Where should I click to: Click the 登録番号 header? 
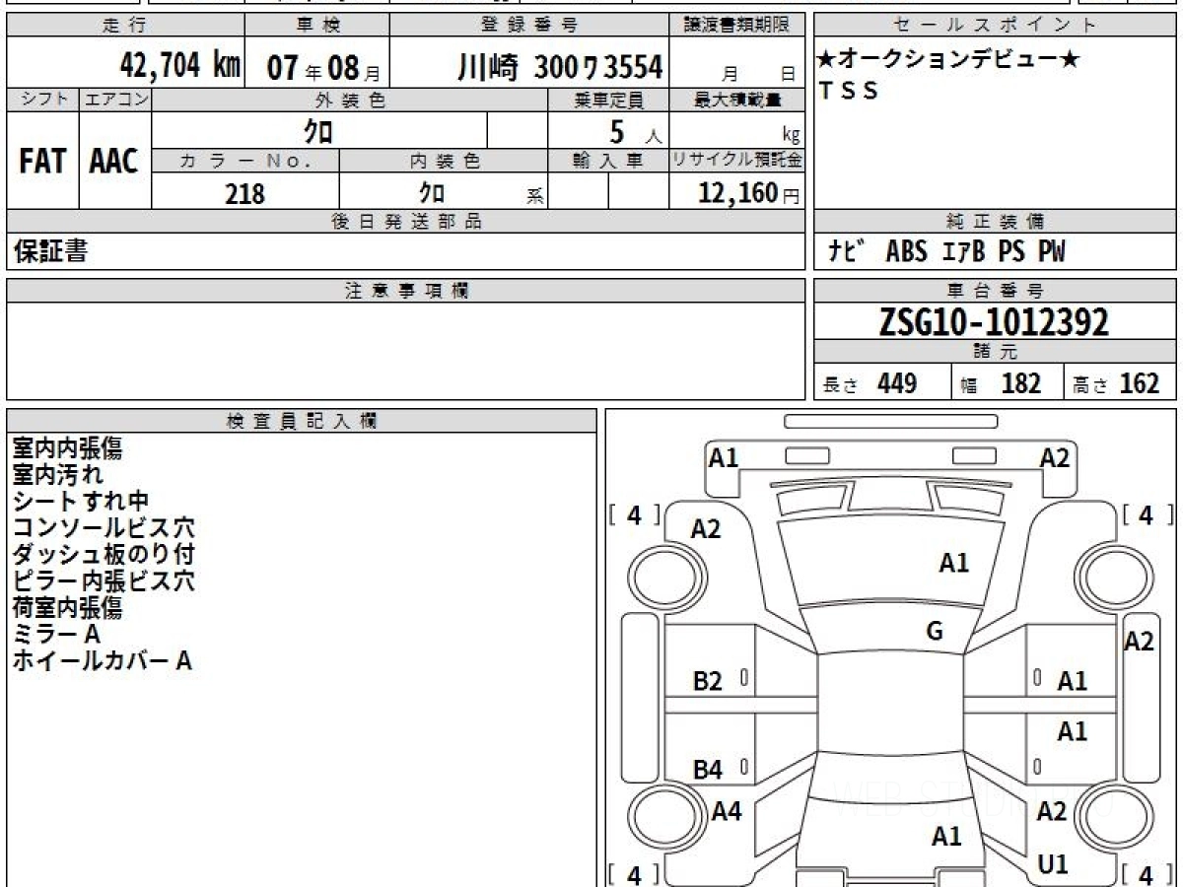point(529,26)
